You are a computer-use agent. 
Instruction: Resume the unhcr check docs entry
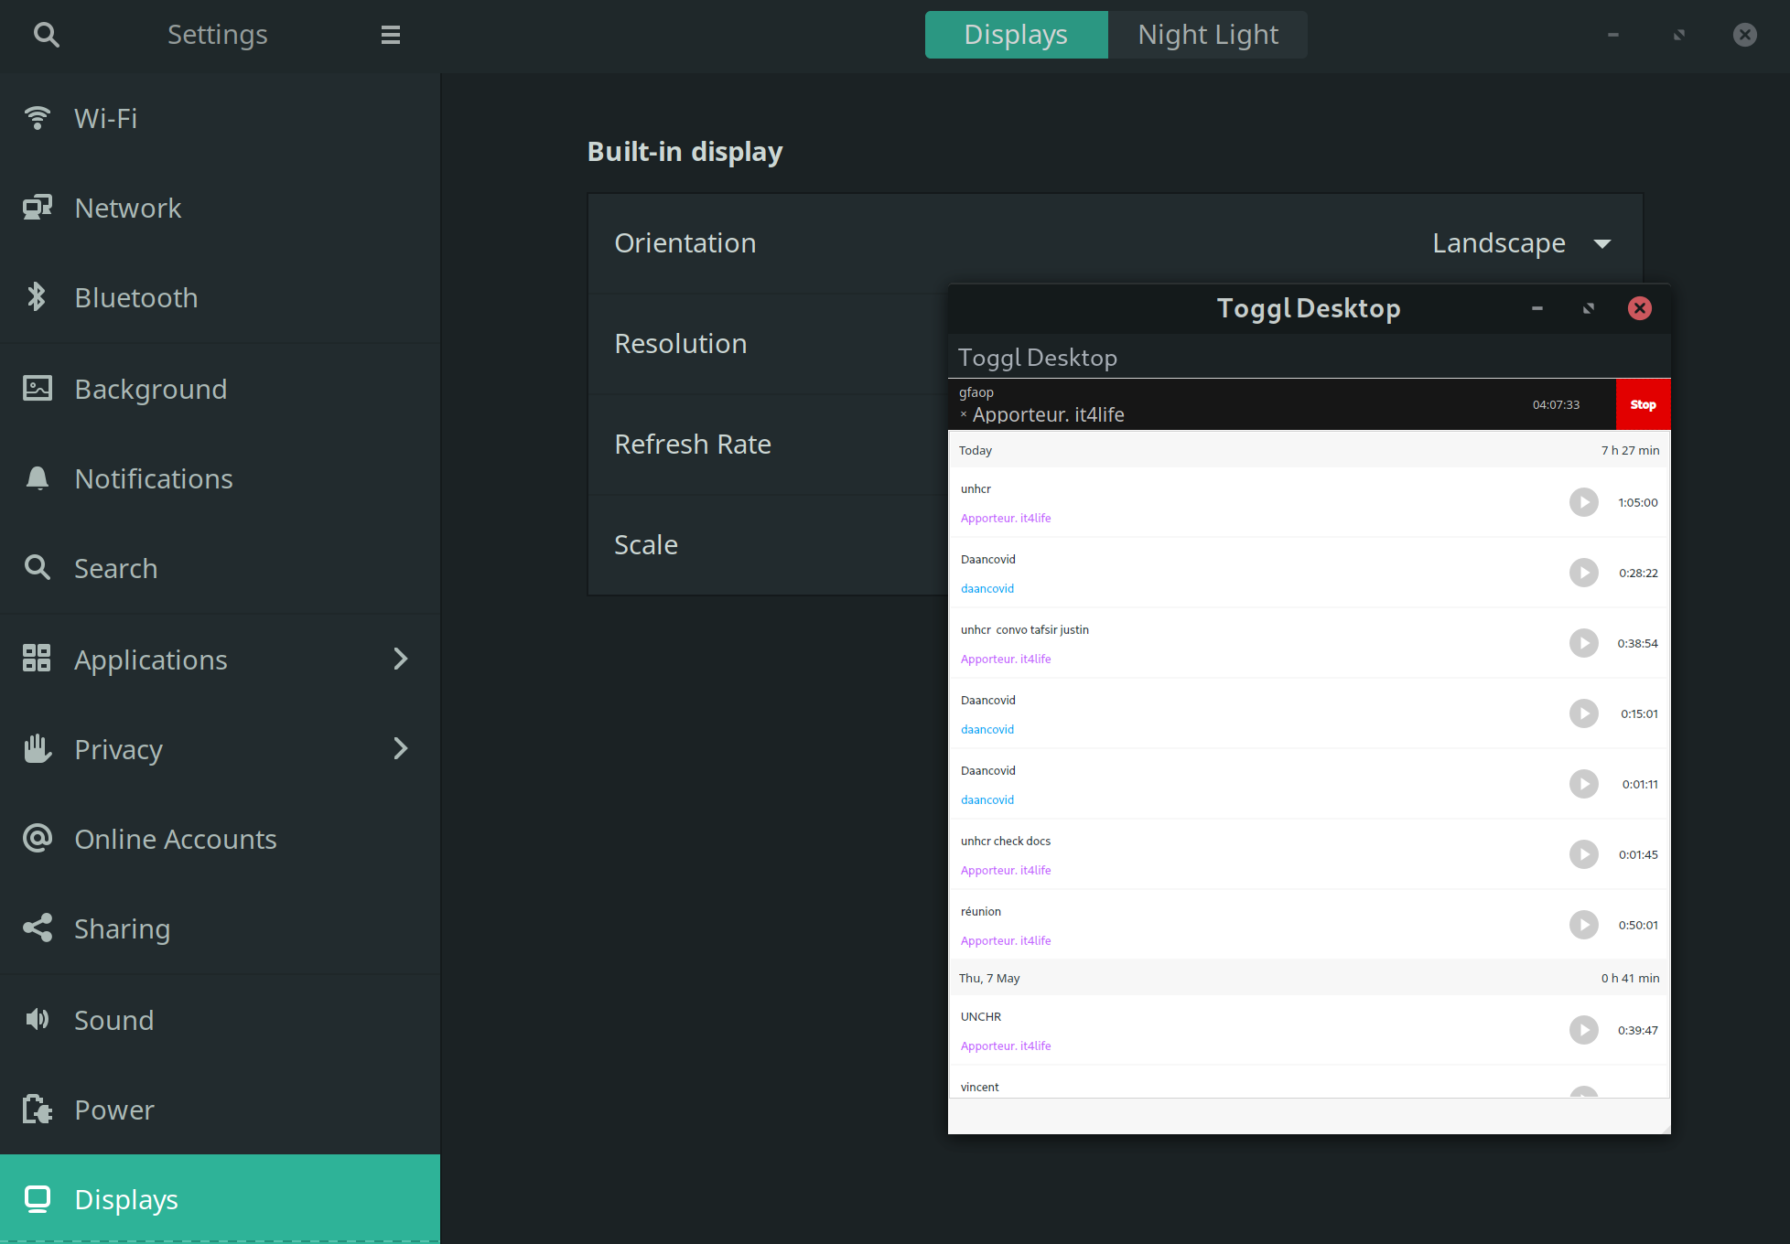[1584, 854]
